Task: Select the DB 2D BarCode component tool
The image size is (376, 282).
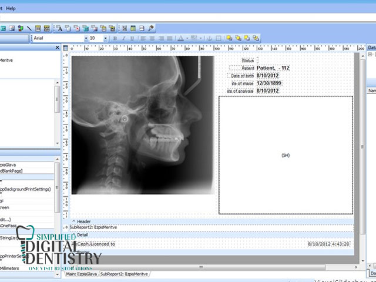Action: [x=112, y=29]
